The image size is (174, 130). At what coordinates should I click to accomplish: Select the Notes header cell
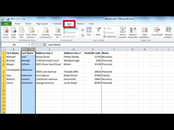[114, 53]
